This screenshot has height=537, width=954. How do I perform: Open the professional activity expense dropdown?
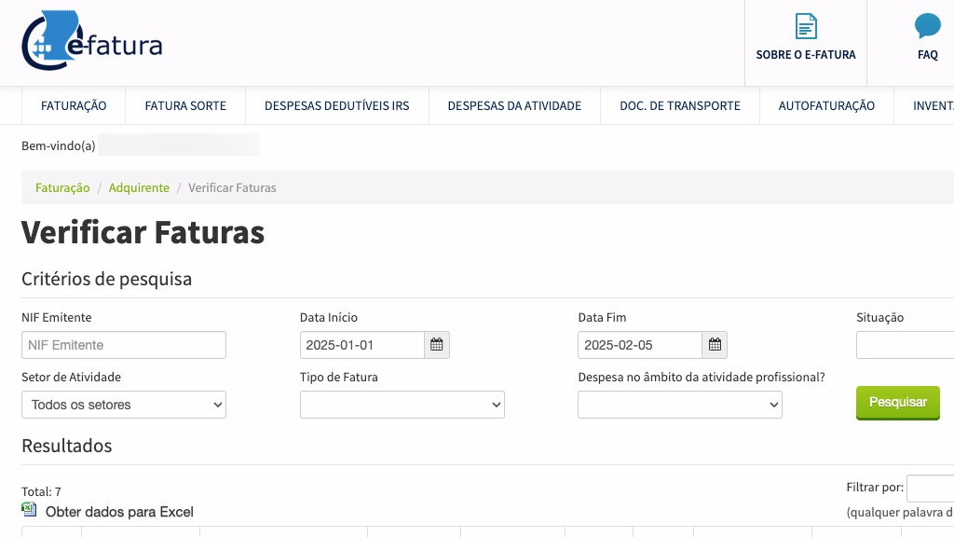coord(680,405)
